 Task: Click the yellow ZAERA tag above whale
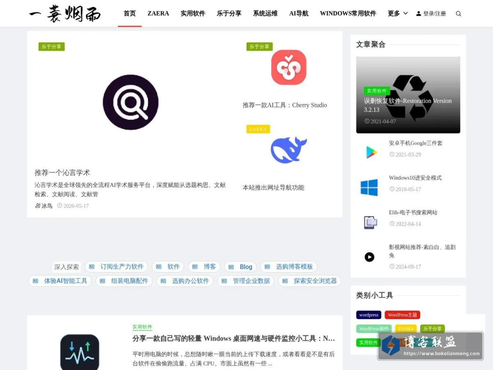[x=258, y=129]
